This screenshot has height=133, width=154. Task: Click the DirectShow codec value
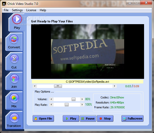117,97
